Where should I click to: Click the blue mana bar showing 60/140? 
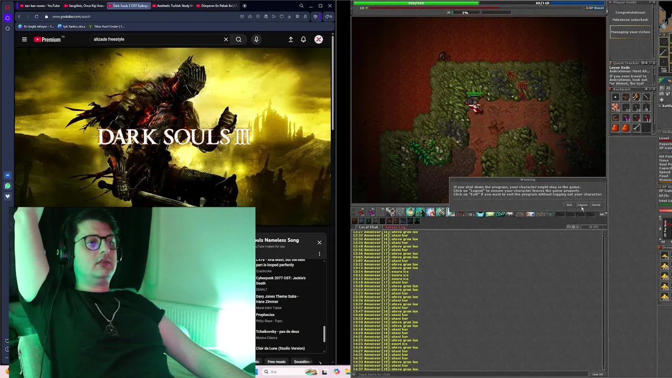542,3
